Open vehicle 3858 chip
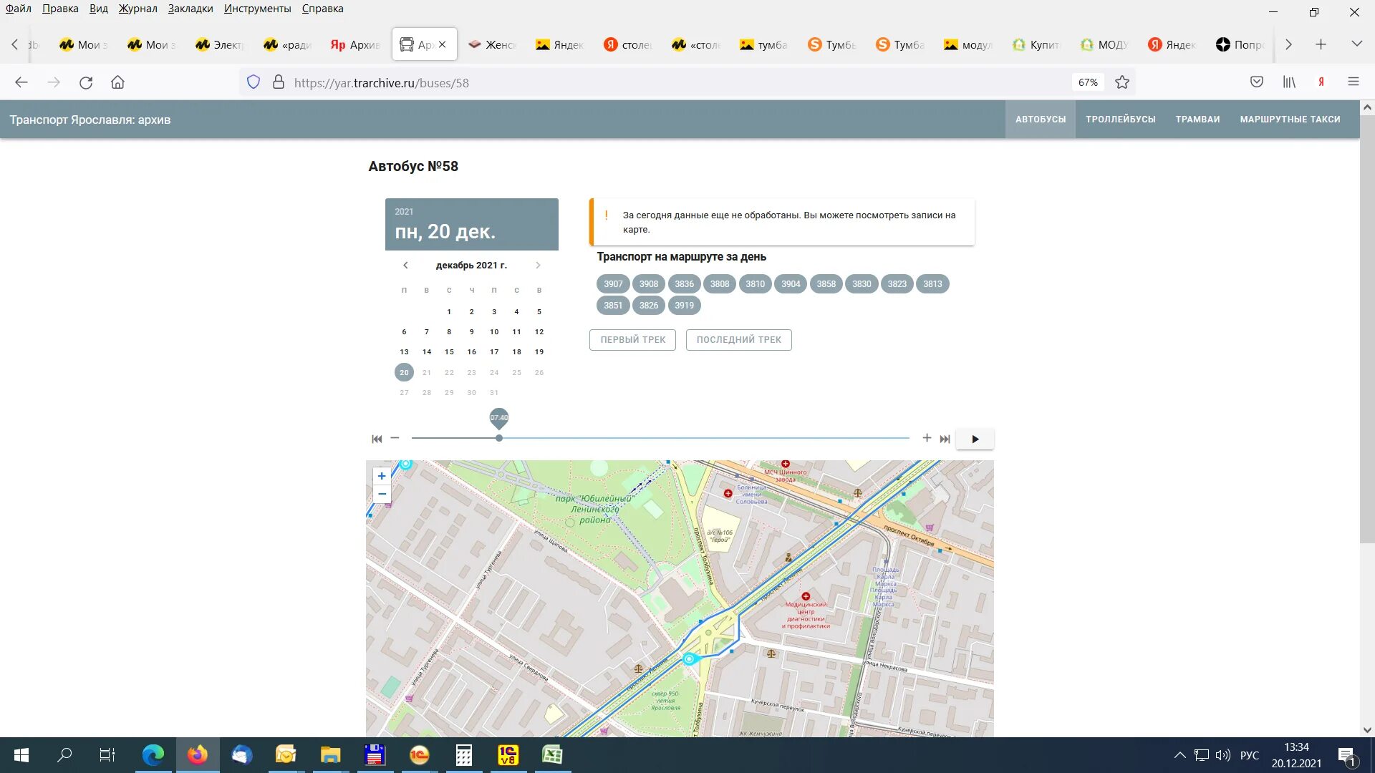 coord(826,284)
